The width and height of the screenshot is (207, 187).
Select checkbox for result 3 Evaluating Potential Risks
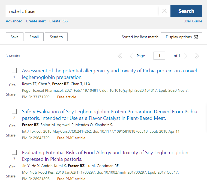14,152
